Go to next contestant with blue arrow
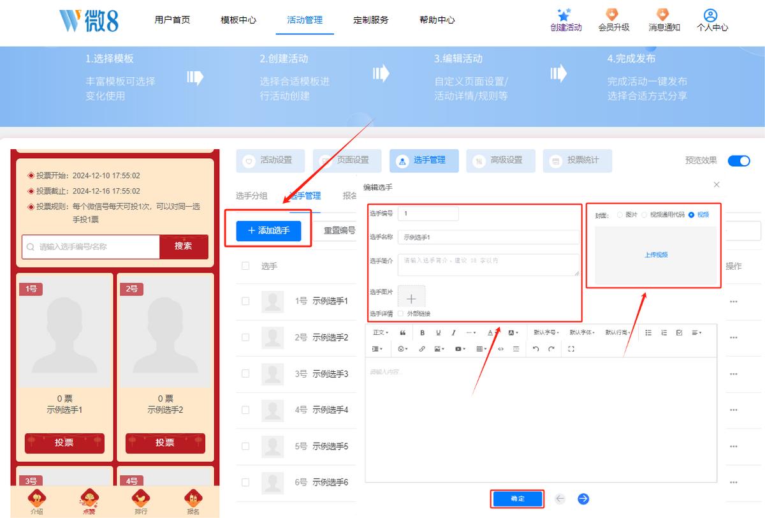This screenshot has width=765, height=518. coord(583,499)
